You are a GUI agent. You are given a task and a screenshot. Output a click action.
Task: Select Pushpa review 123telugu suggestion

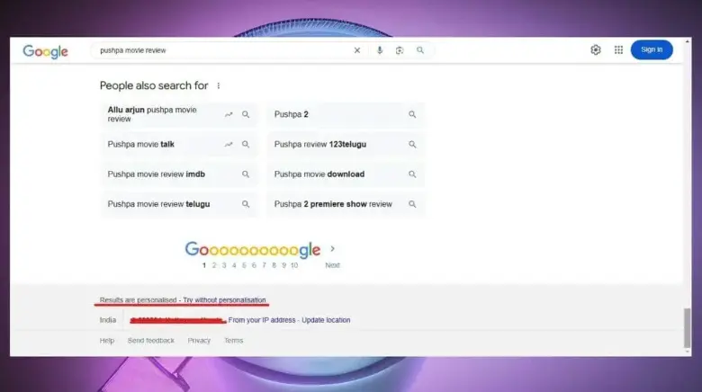click(346, 144)
